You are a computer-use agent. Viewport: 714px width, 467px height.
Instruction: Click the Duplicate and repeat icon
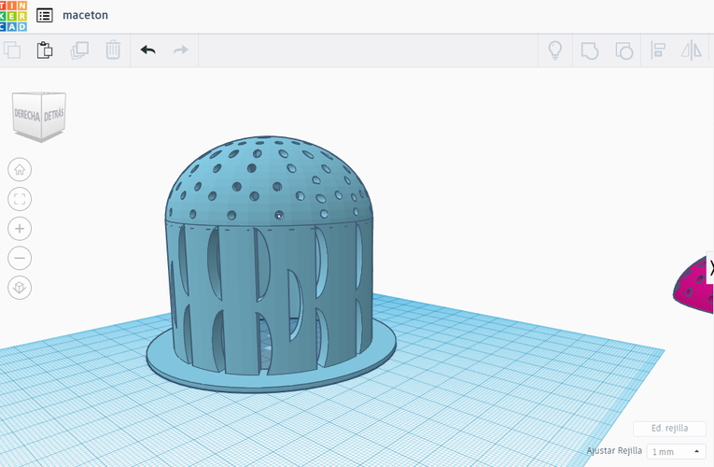(79, 50)
